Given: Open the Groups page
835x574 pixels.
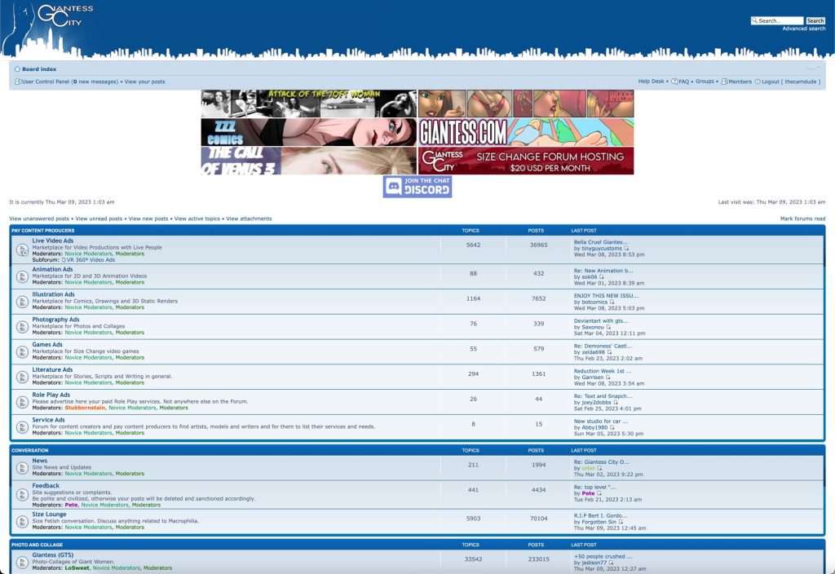Looking at the screenshot, I should (705, 82).
